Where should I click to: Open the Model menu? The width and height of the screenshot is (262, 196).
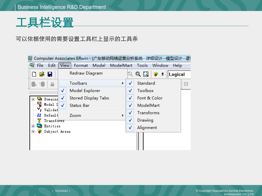(99, 65)
